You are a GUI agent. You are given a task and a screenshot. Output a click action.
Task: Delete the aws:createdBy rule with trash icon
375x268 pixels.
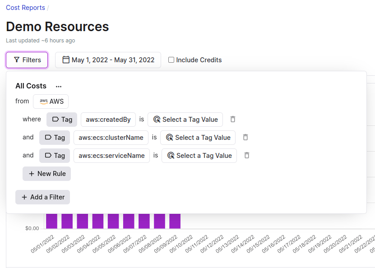[x=233, y=120]
